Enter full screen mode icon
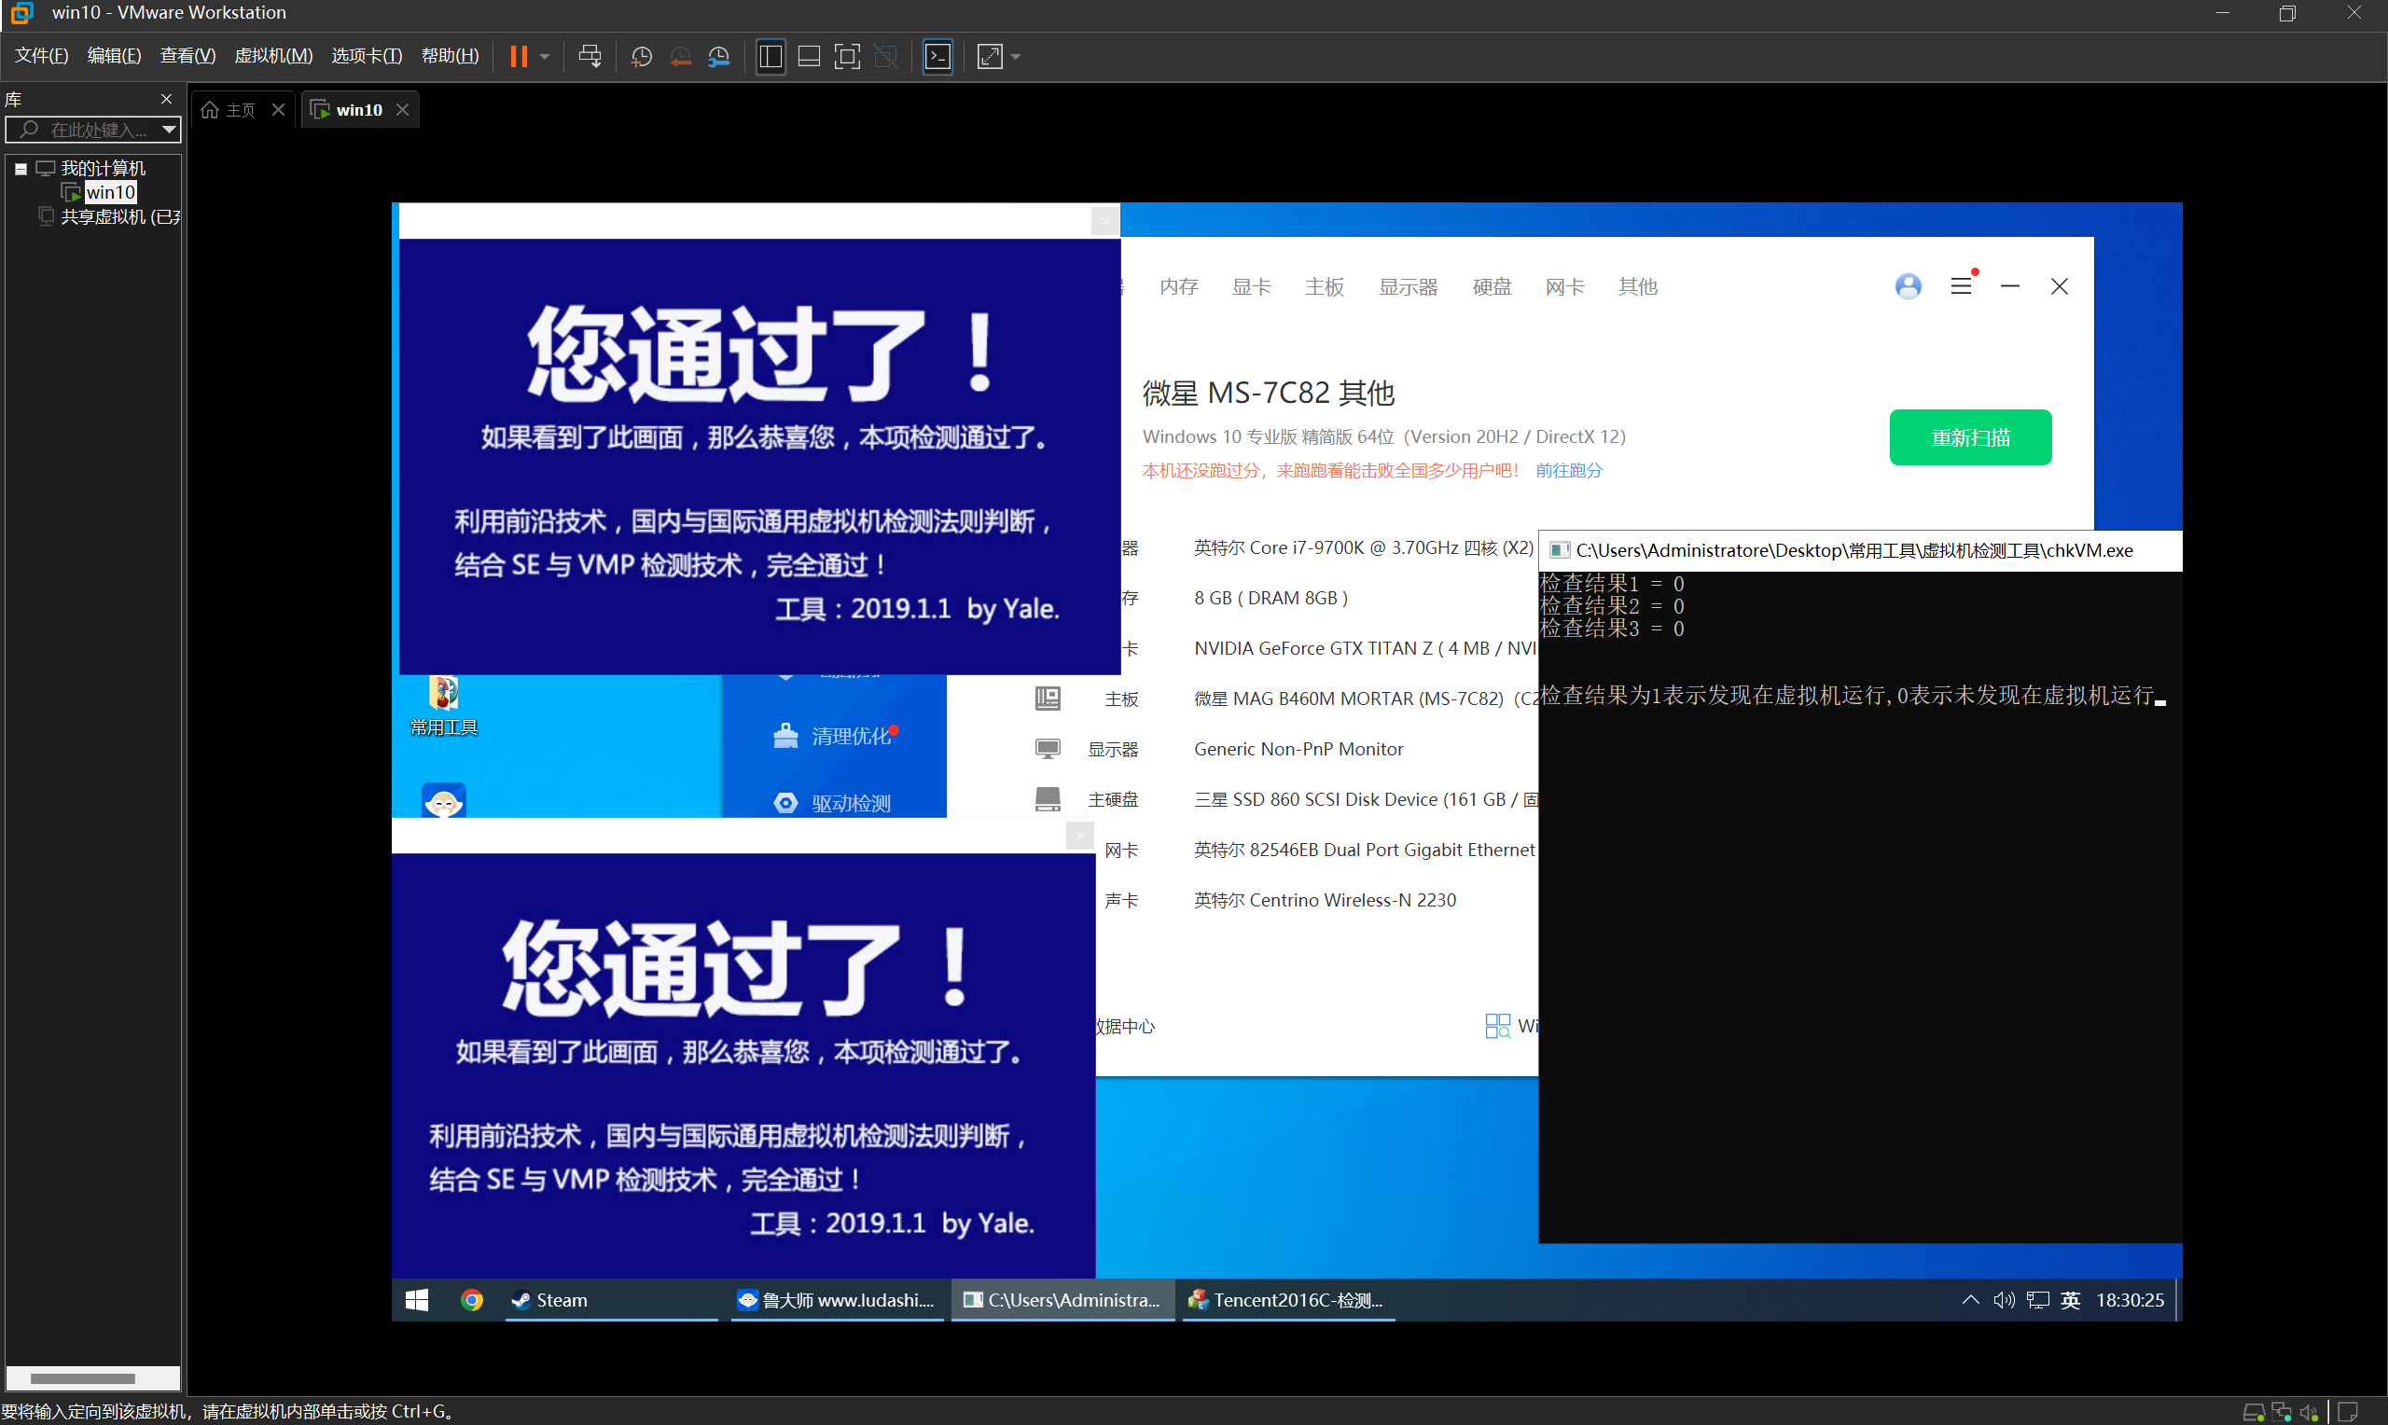2388x1425 pixels. (847, 57)
